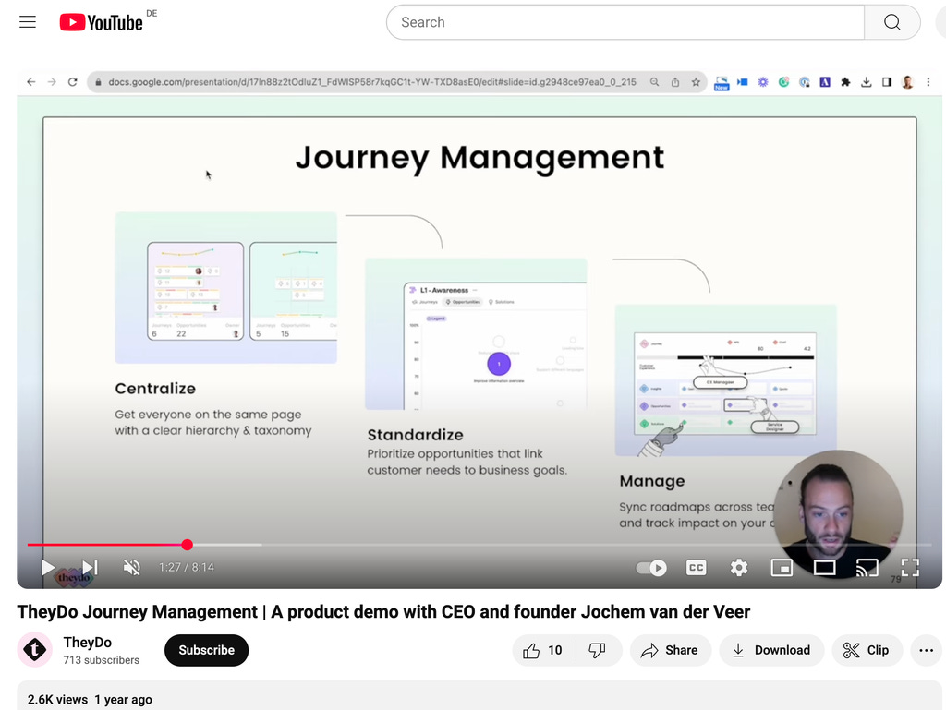Click the 1:27 / 8:14 time display
Screen dimensions: 946x710
pyautogui.click(x=187, y=567)
